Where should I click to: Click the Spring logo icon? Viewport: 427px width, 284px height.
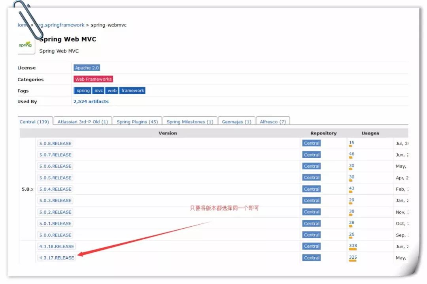[25, 45]
